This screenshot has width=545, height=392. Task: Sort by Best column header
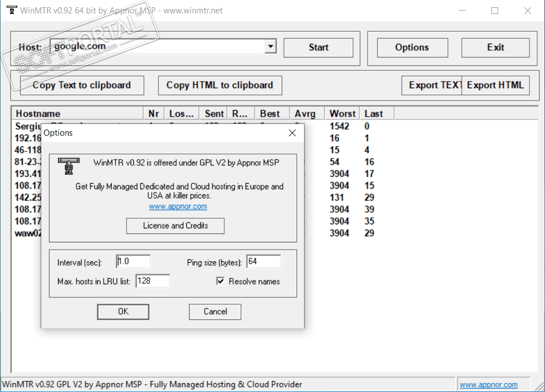coord(272,114)
